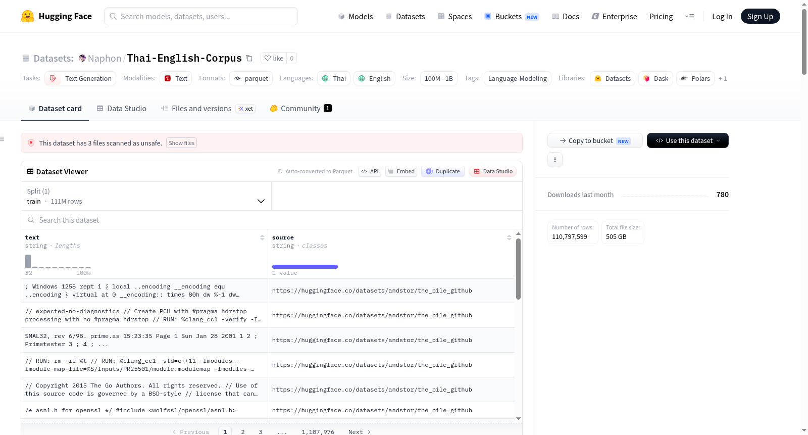The image size is (808, 435).
Task: Sort the text column using arrows icon
Action: point(262,237)
